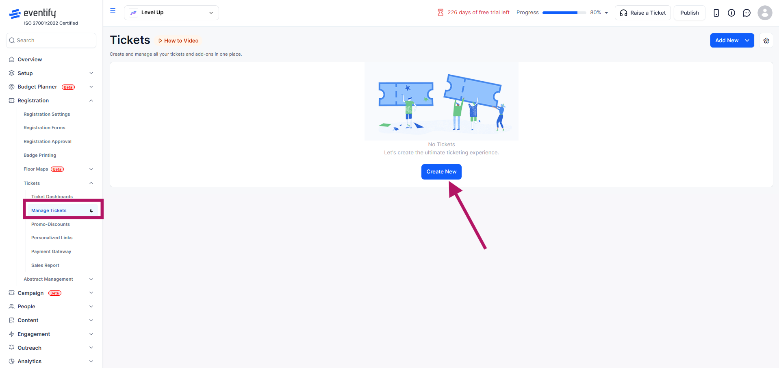This screenshot has width=779, height=368.
Task: Open Registration Approval menu item
Action: click(48, 141)
